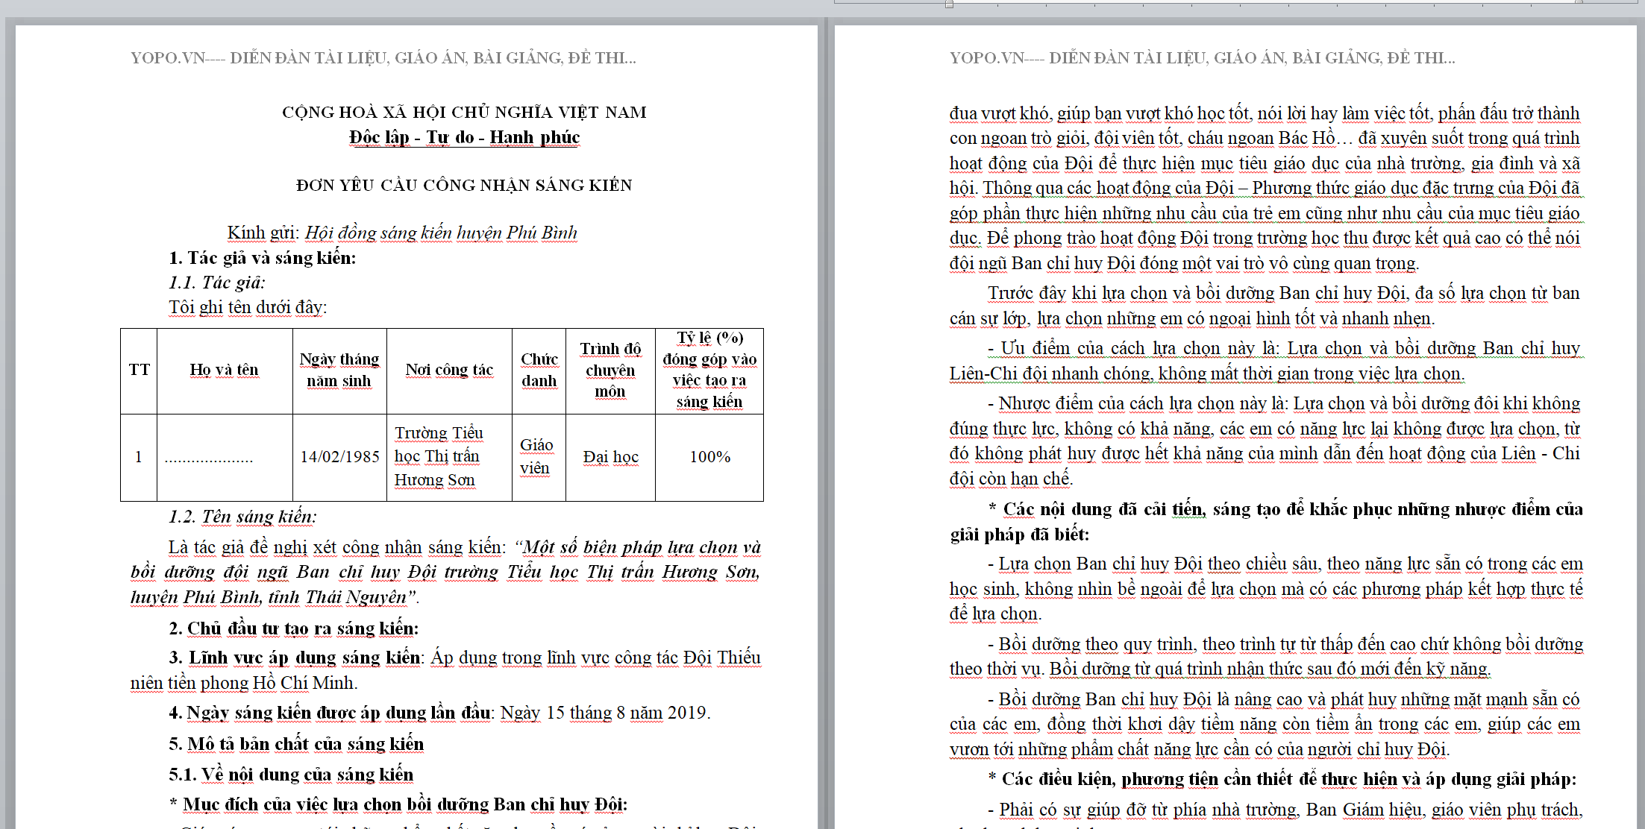The width and height of the screenshot is (1645, 829).
Task: Click the TT table header cell
Action: point(139,371)
